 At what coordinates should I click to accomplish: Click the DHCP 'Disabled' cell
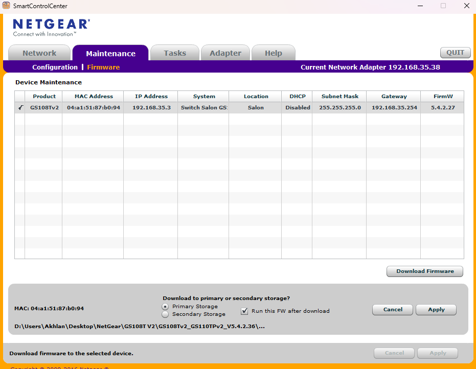pos(298,107)
